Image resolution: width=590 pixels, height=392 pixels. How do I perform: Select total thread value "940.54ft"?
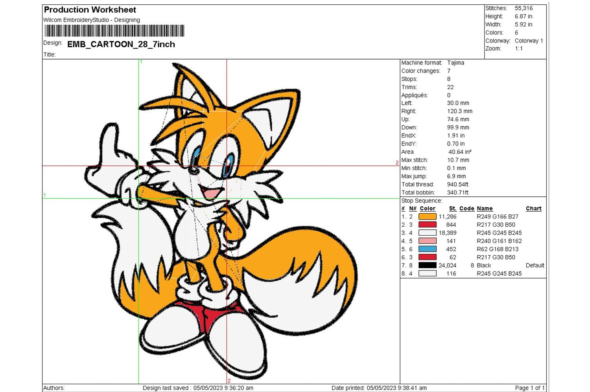[458, 185]
